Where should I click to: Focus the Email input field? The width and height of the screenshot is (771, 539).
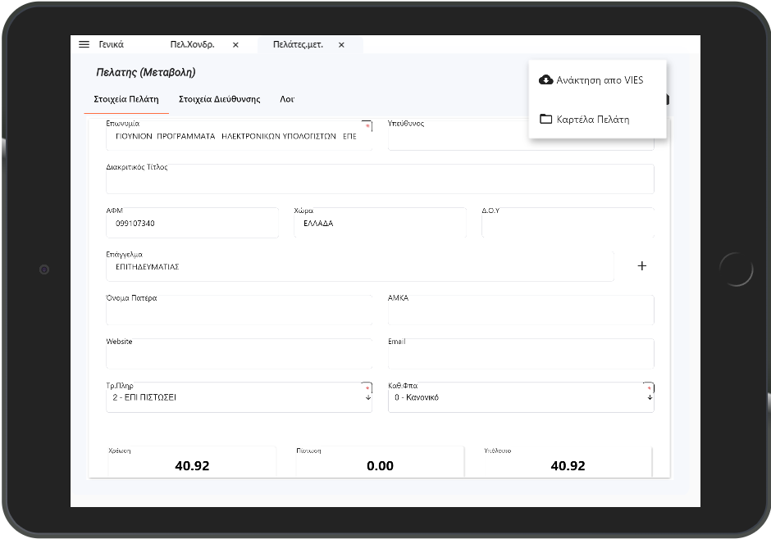[520, 355]
